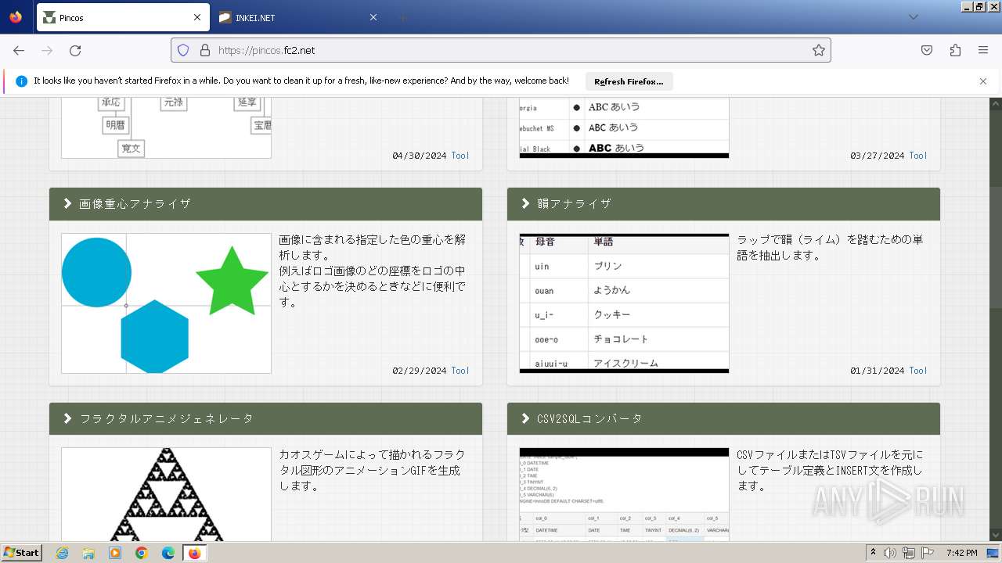Open the Extensions puzzle icon
The width and height of the screenshot is (1002, 563).
click(x=955, y=50)
